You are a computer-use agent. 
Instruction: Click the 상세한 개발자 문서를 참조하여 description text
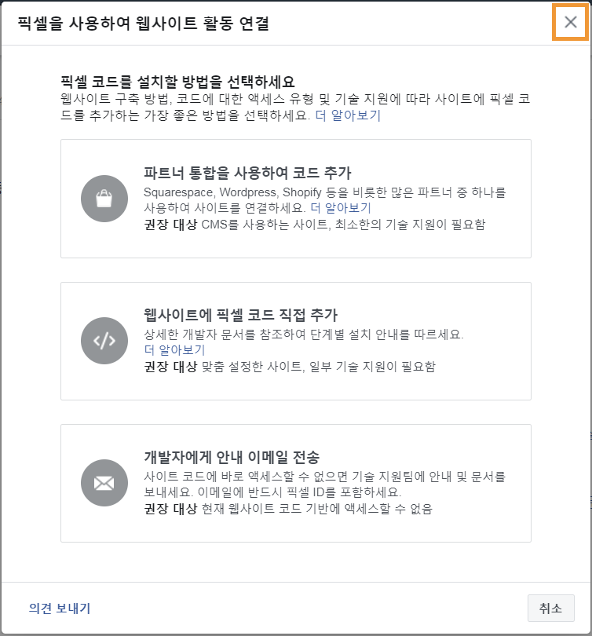tap(304, 334)
